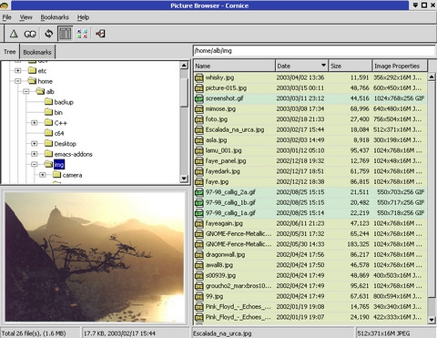Screen dimensions: 437x338
Task: Switch to the Tree tab
Action: 9,52
